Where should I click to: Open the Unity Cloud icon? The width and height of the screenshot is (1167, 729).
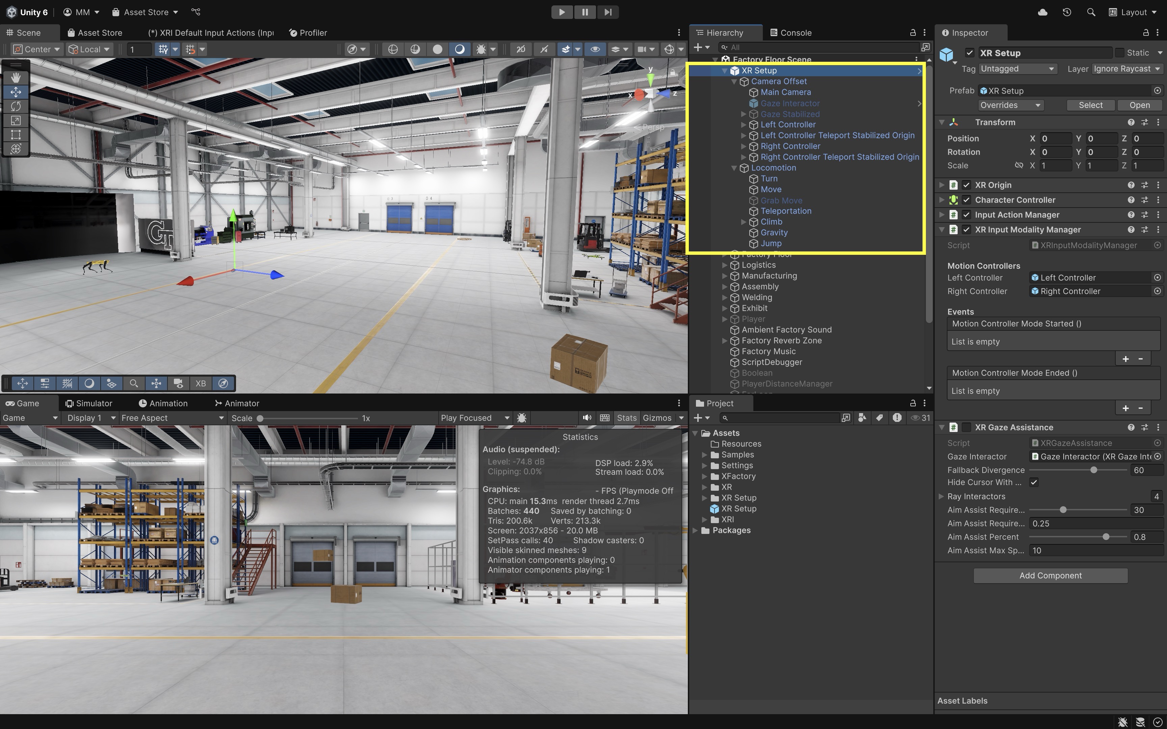coord(1043,12)
